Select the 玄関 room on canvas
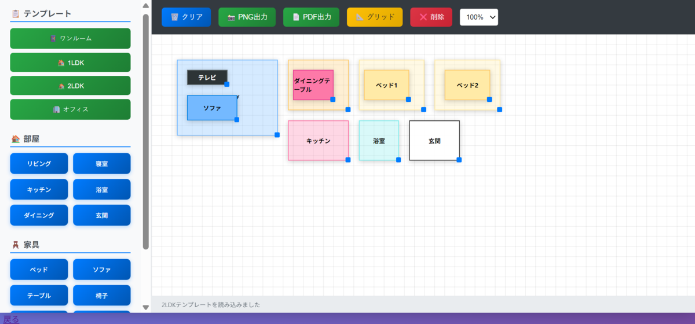Screen dimensions: 695x324 (x=434, y=141)
